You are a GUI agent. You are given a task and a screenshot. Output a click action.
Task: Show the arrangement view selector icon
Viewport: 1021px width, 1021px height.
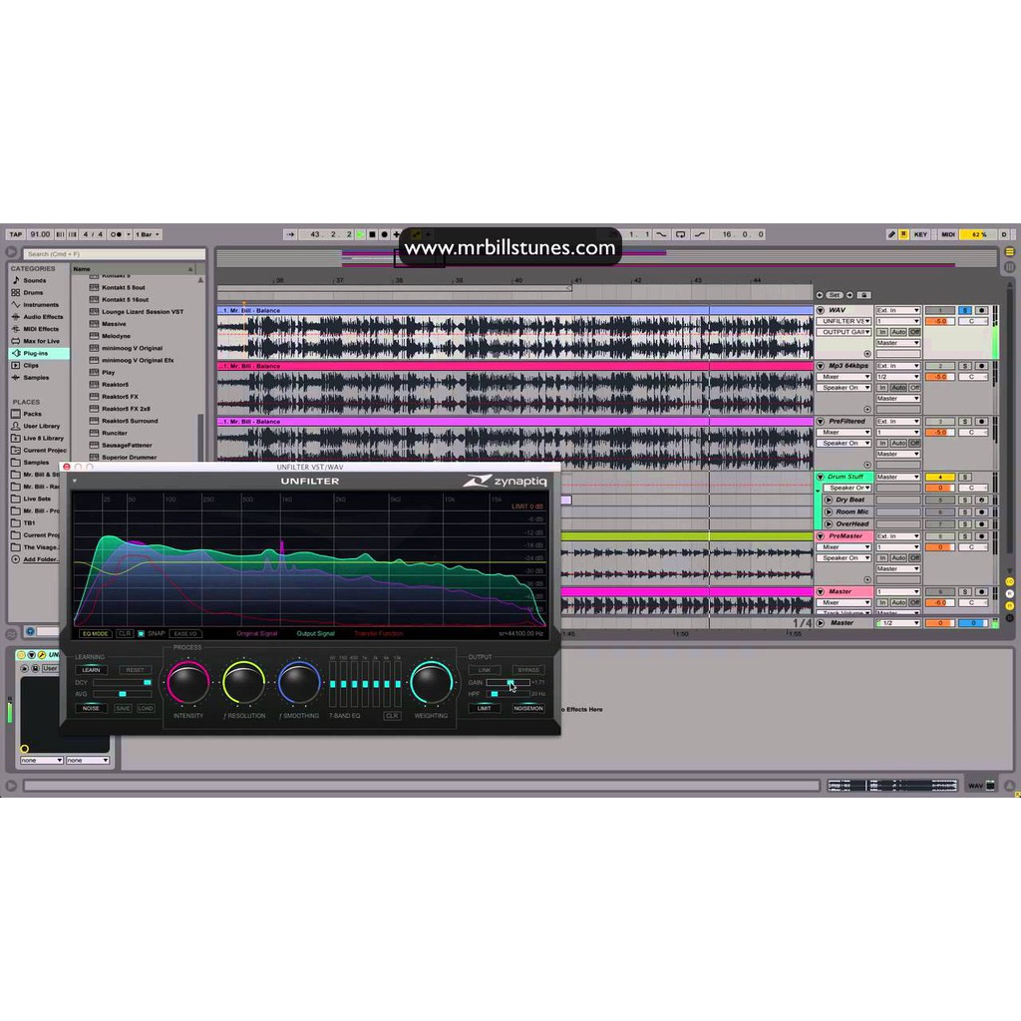click(1010, 252)
